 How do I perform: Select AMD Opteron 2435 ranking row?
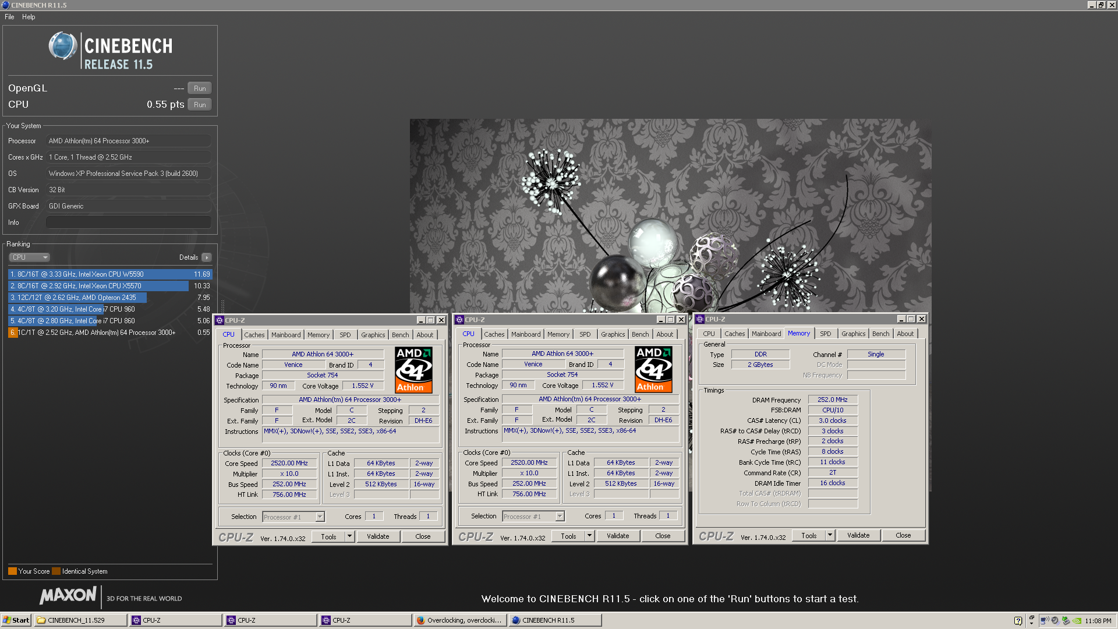(x=110, y=298)
